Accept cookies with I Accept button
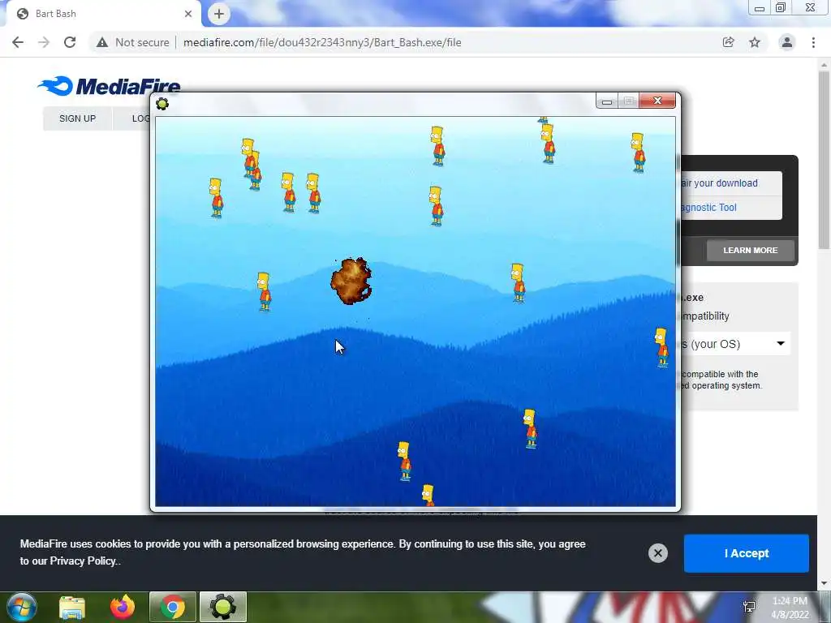831x623 pixels. point(747,553)
